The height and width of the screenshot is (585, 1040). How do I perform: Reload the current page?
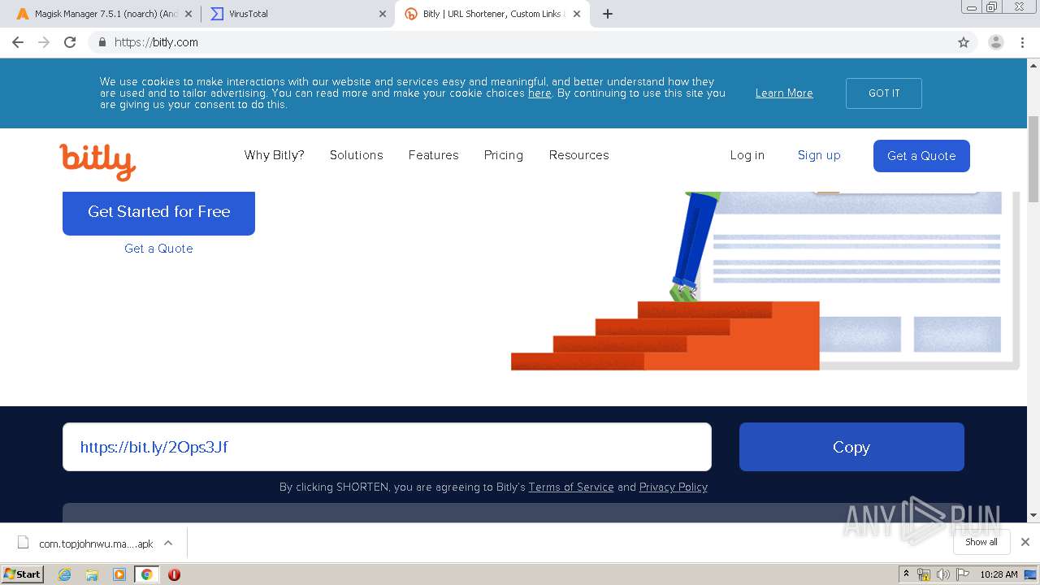(x=70, y=42)
